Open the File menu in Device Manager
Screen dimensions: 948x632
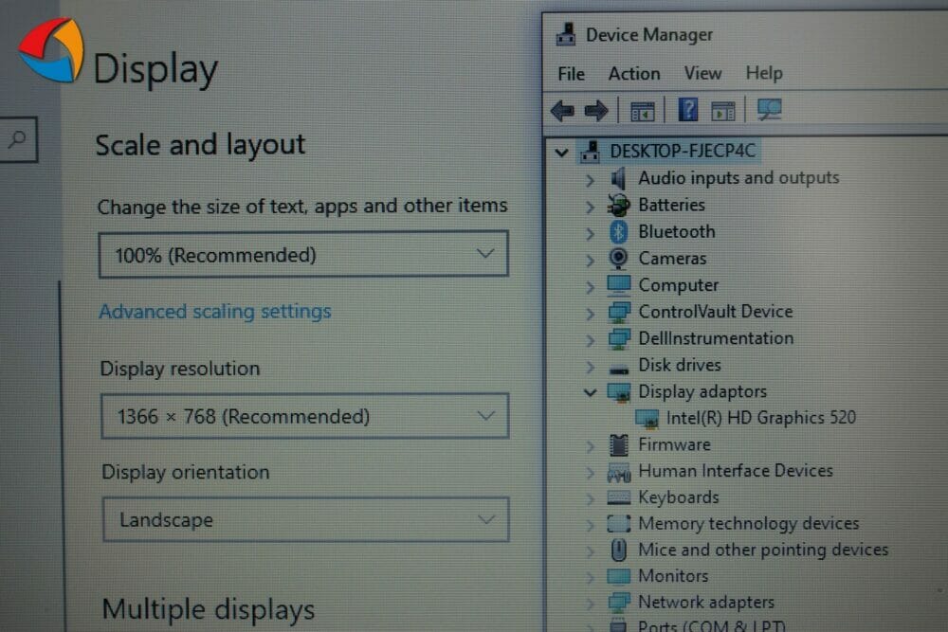(x=571, y=74)
